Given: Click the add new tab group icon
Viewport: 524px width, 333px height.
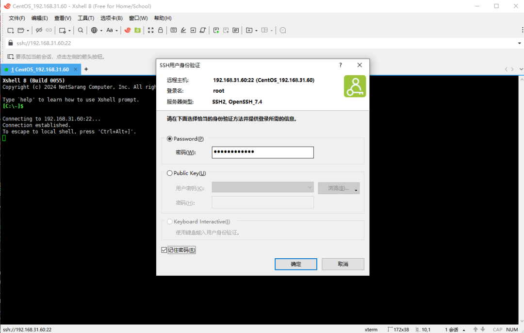Looking at the screenshot, I should click(x=249, y=30).
